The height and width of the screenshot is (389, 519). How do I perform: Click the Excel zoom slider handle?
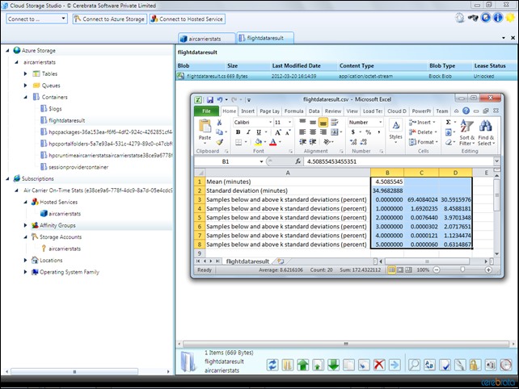click(x=462, y=270)
